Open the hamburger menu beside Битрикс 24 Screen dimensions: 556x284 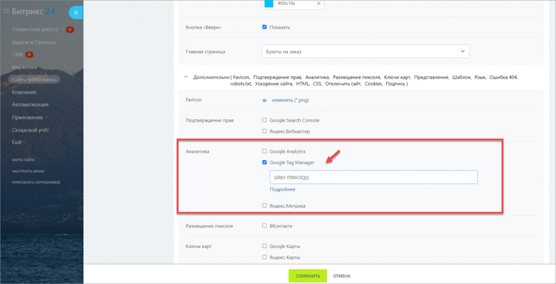tap(6, 11)
